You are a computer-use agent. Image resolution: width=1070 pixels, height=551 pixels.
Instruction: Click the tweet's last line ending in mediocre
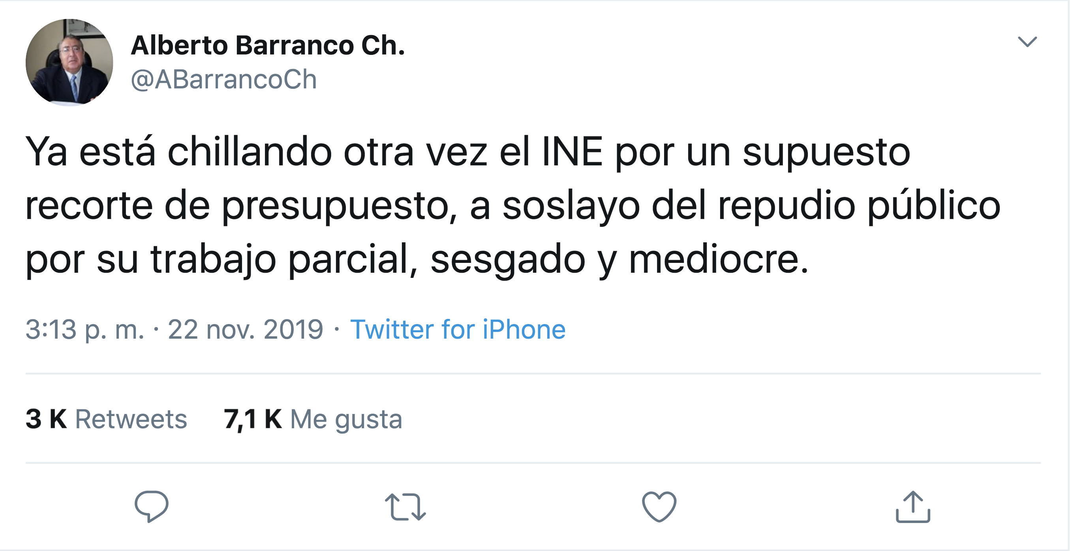[x=417, y=259]
